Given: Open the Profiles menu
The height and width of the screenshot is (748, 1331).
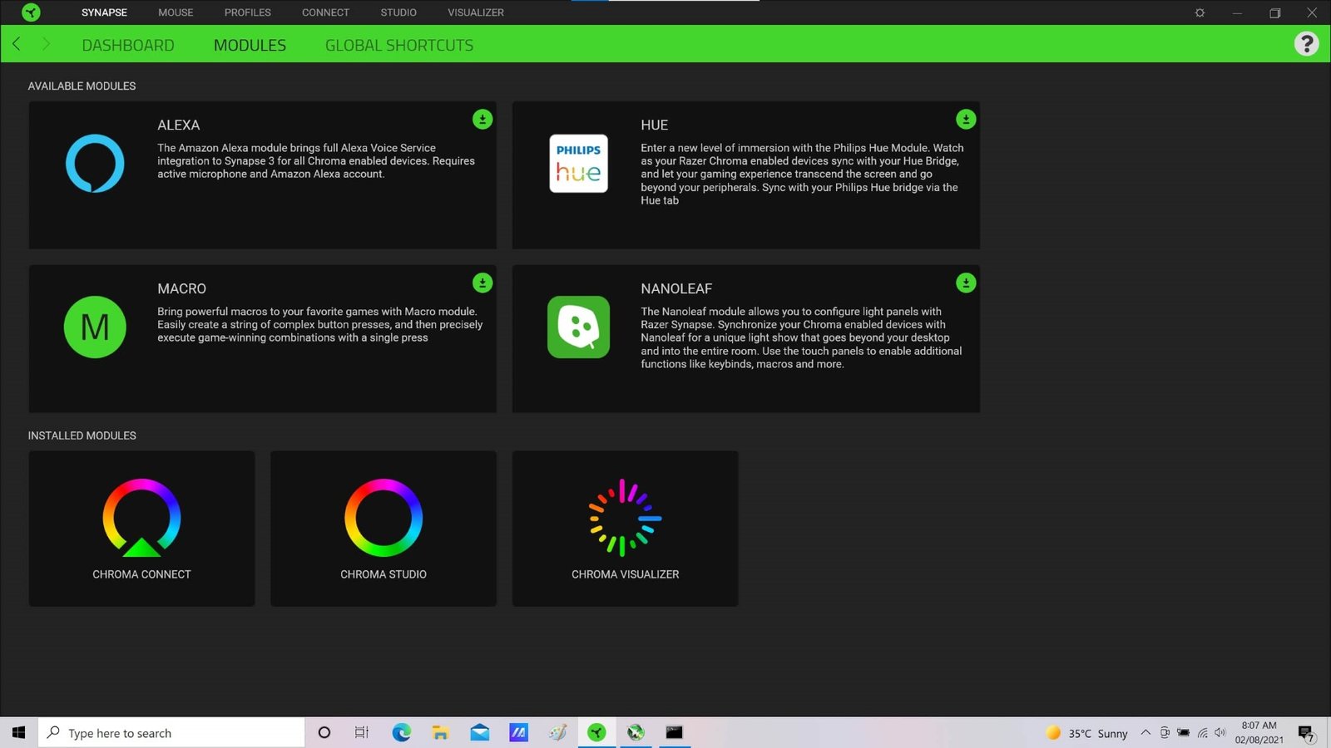Looking at the screenshot, I should pyautogui.click(x=248, y=12).
